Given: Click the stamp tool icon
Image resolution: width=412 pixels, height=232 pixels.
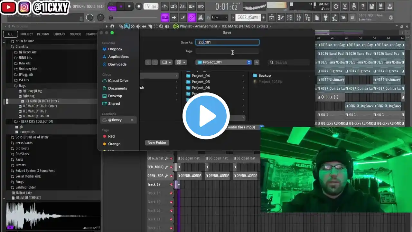Looking at the screenshot, I should [201, 17].
